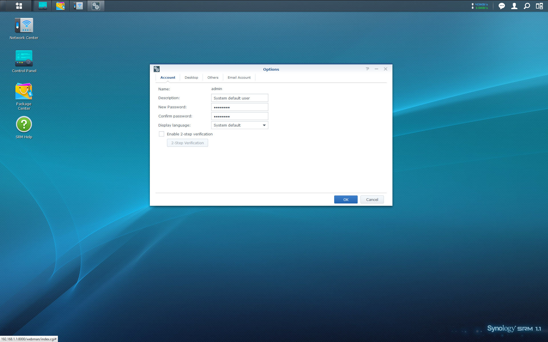
Task: Click the Cancel button
Action: tap(372, 199)
